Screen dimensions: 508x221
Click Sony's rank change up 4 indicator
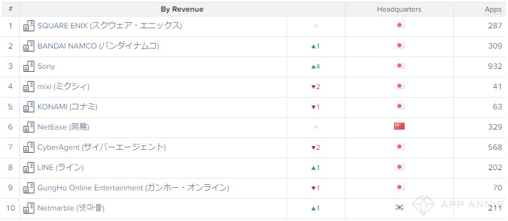pos(315,66)
